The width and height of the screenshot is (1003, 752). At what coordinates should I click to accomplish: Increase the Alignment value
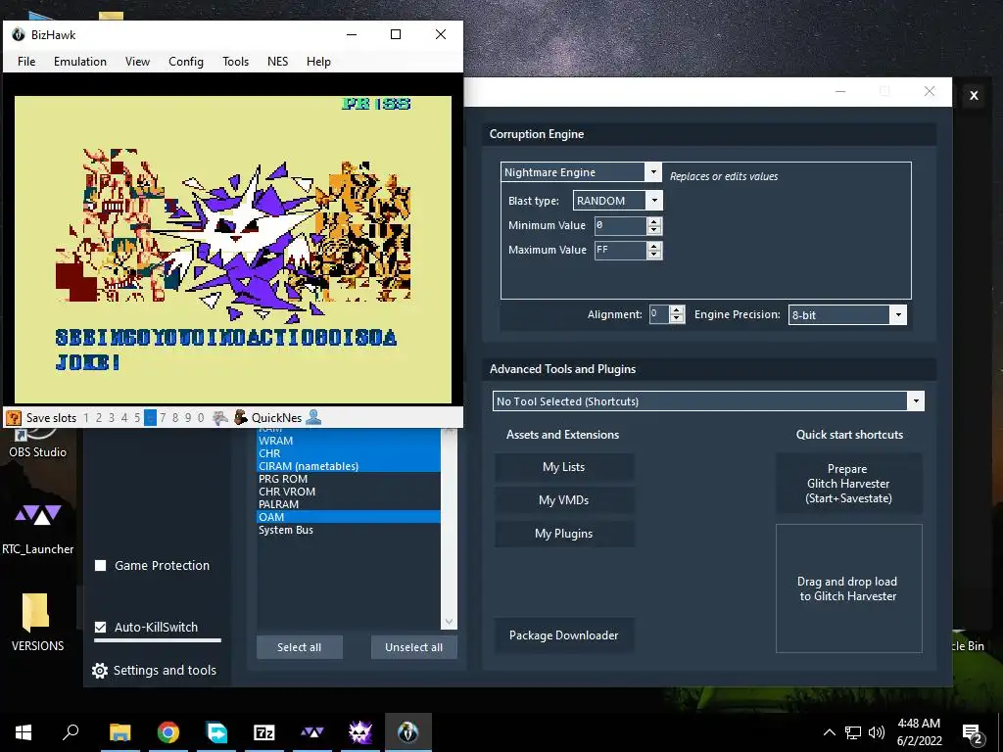677,310
